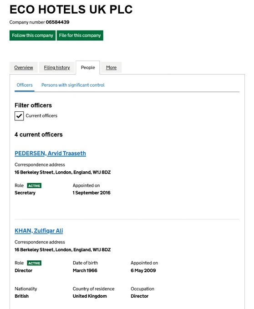Image resolution: width=254 pixels, height=309 pixels.
Task: Click the company number 06584439
Action: click(x=58, y=22)
